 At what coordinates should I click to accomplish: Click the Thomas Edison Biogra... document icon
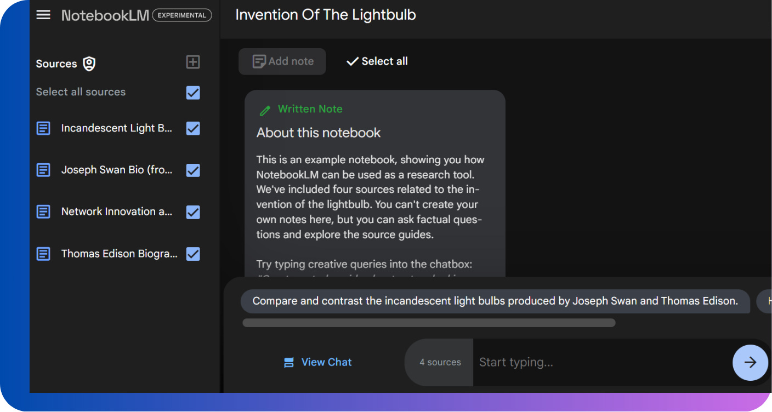click(x=43, y=254)
